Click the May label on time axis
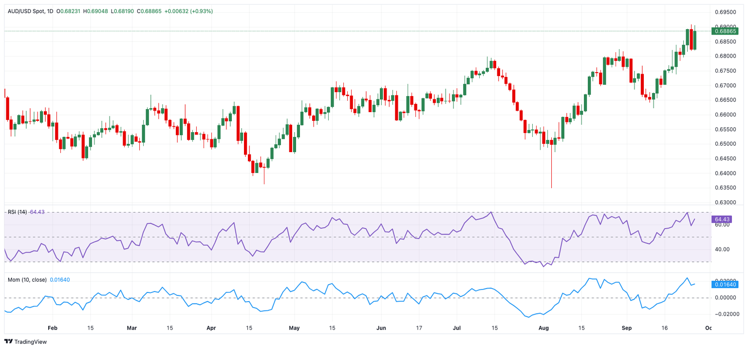This screenshot has width=748, height=349. (294, 328)
